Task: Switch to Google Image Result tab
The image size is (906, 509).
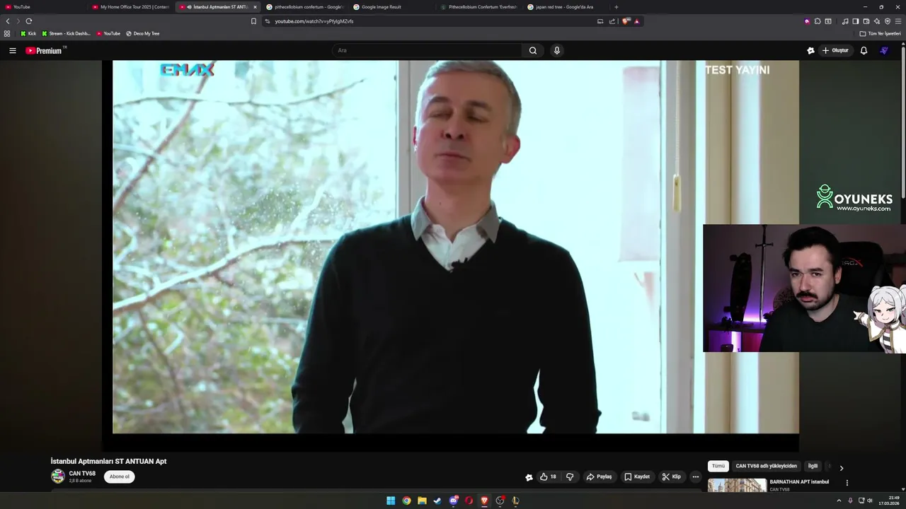Action: (x=391, y=7)
